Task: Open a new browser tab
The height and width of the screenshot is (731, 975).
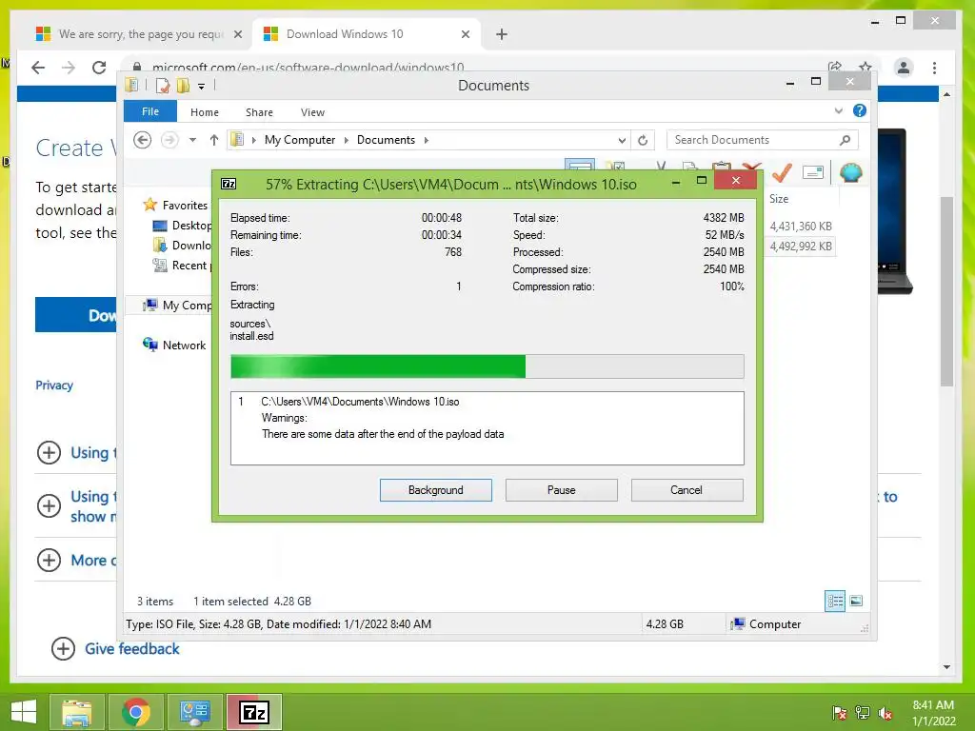Action: pos(502,34)
